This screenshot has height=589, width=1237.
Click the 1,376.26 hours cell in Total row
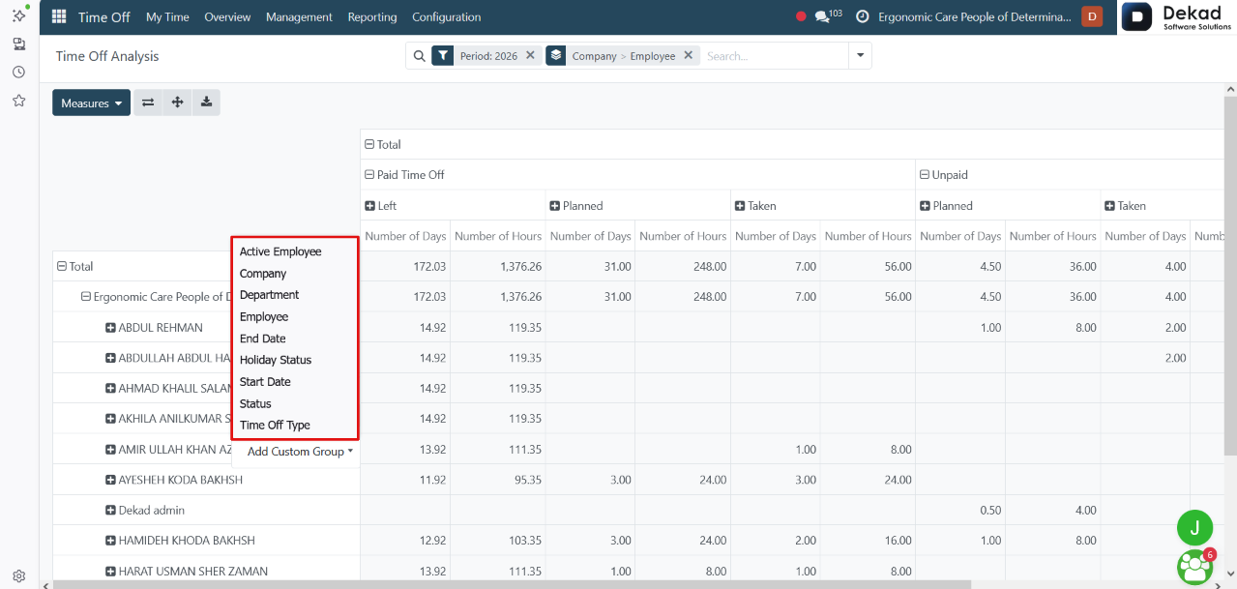tap(498, 266)
